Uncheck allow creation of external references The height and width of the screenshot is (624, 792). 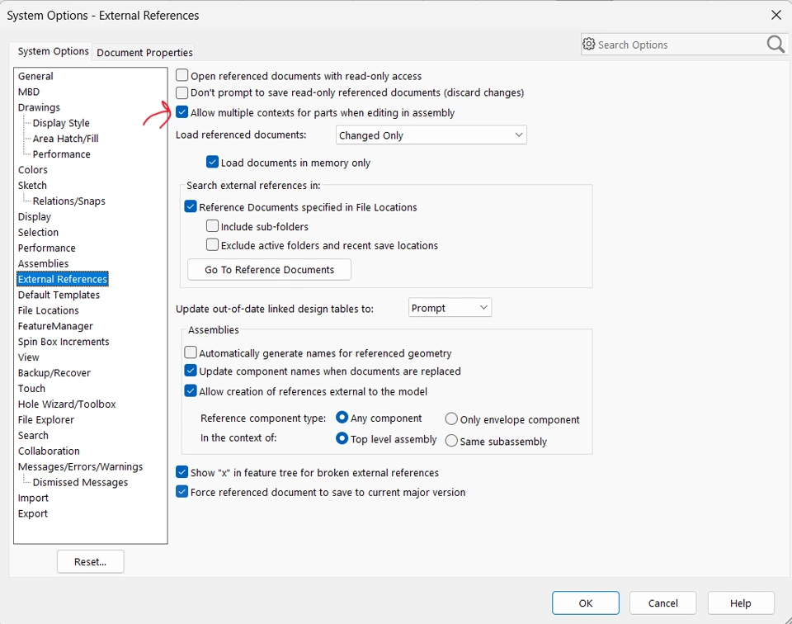[x=191, y=391]
